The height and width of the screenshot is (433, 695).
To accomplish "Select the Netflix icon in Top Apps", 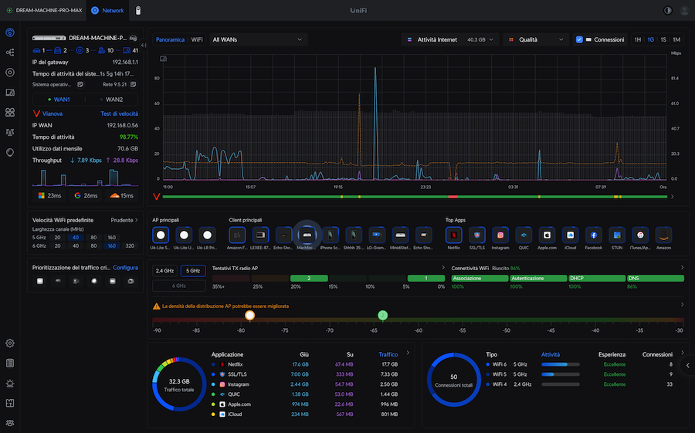I will [x=453, y=235].
